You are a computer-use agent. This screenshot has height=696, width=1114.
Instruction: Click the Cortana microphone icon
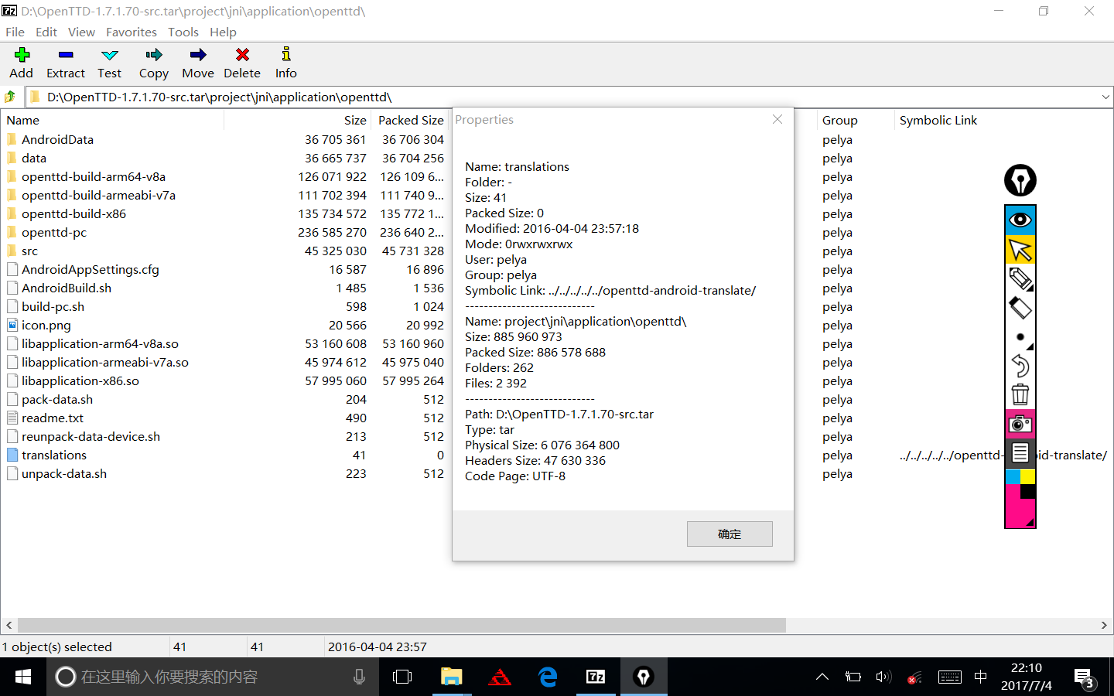pos(359,677)
